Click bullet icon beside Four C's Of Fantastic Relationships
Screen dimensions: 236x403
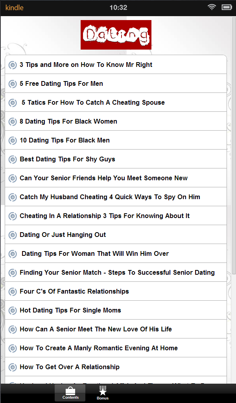pos(13,292)
